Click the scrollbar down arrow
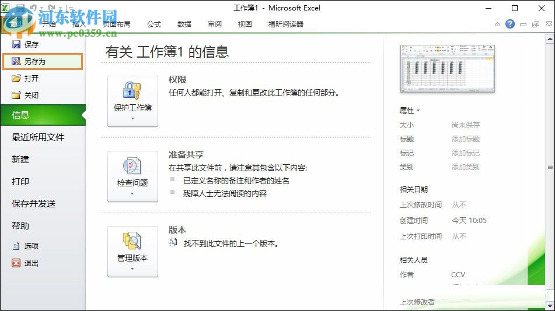The image size is (555, 311). pyautogui.click(x=550, y=305)
